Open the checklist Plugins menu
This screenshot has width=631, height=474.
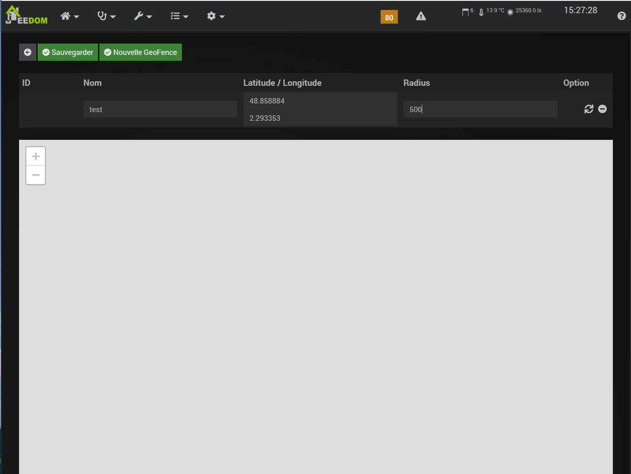pos(179,16)
